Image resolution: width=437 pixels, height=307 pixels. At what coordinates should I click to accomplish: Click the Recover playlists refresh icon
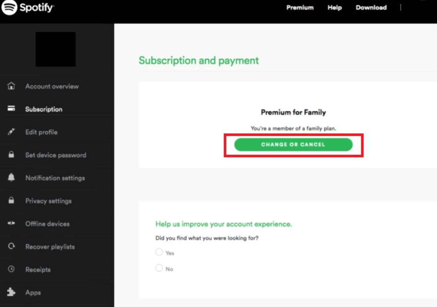pyautogui.click(x=11, y=246)
